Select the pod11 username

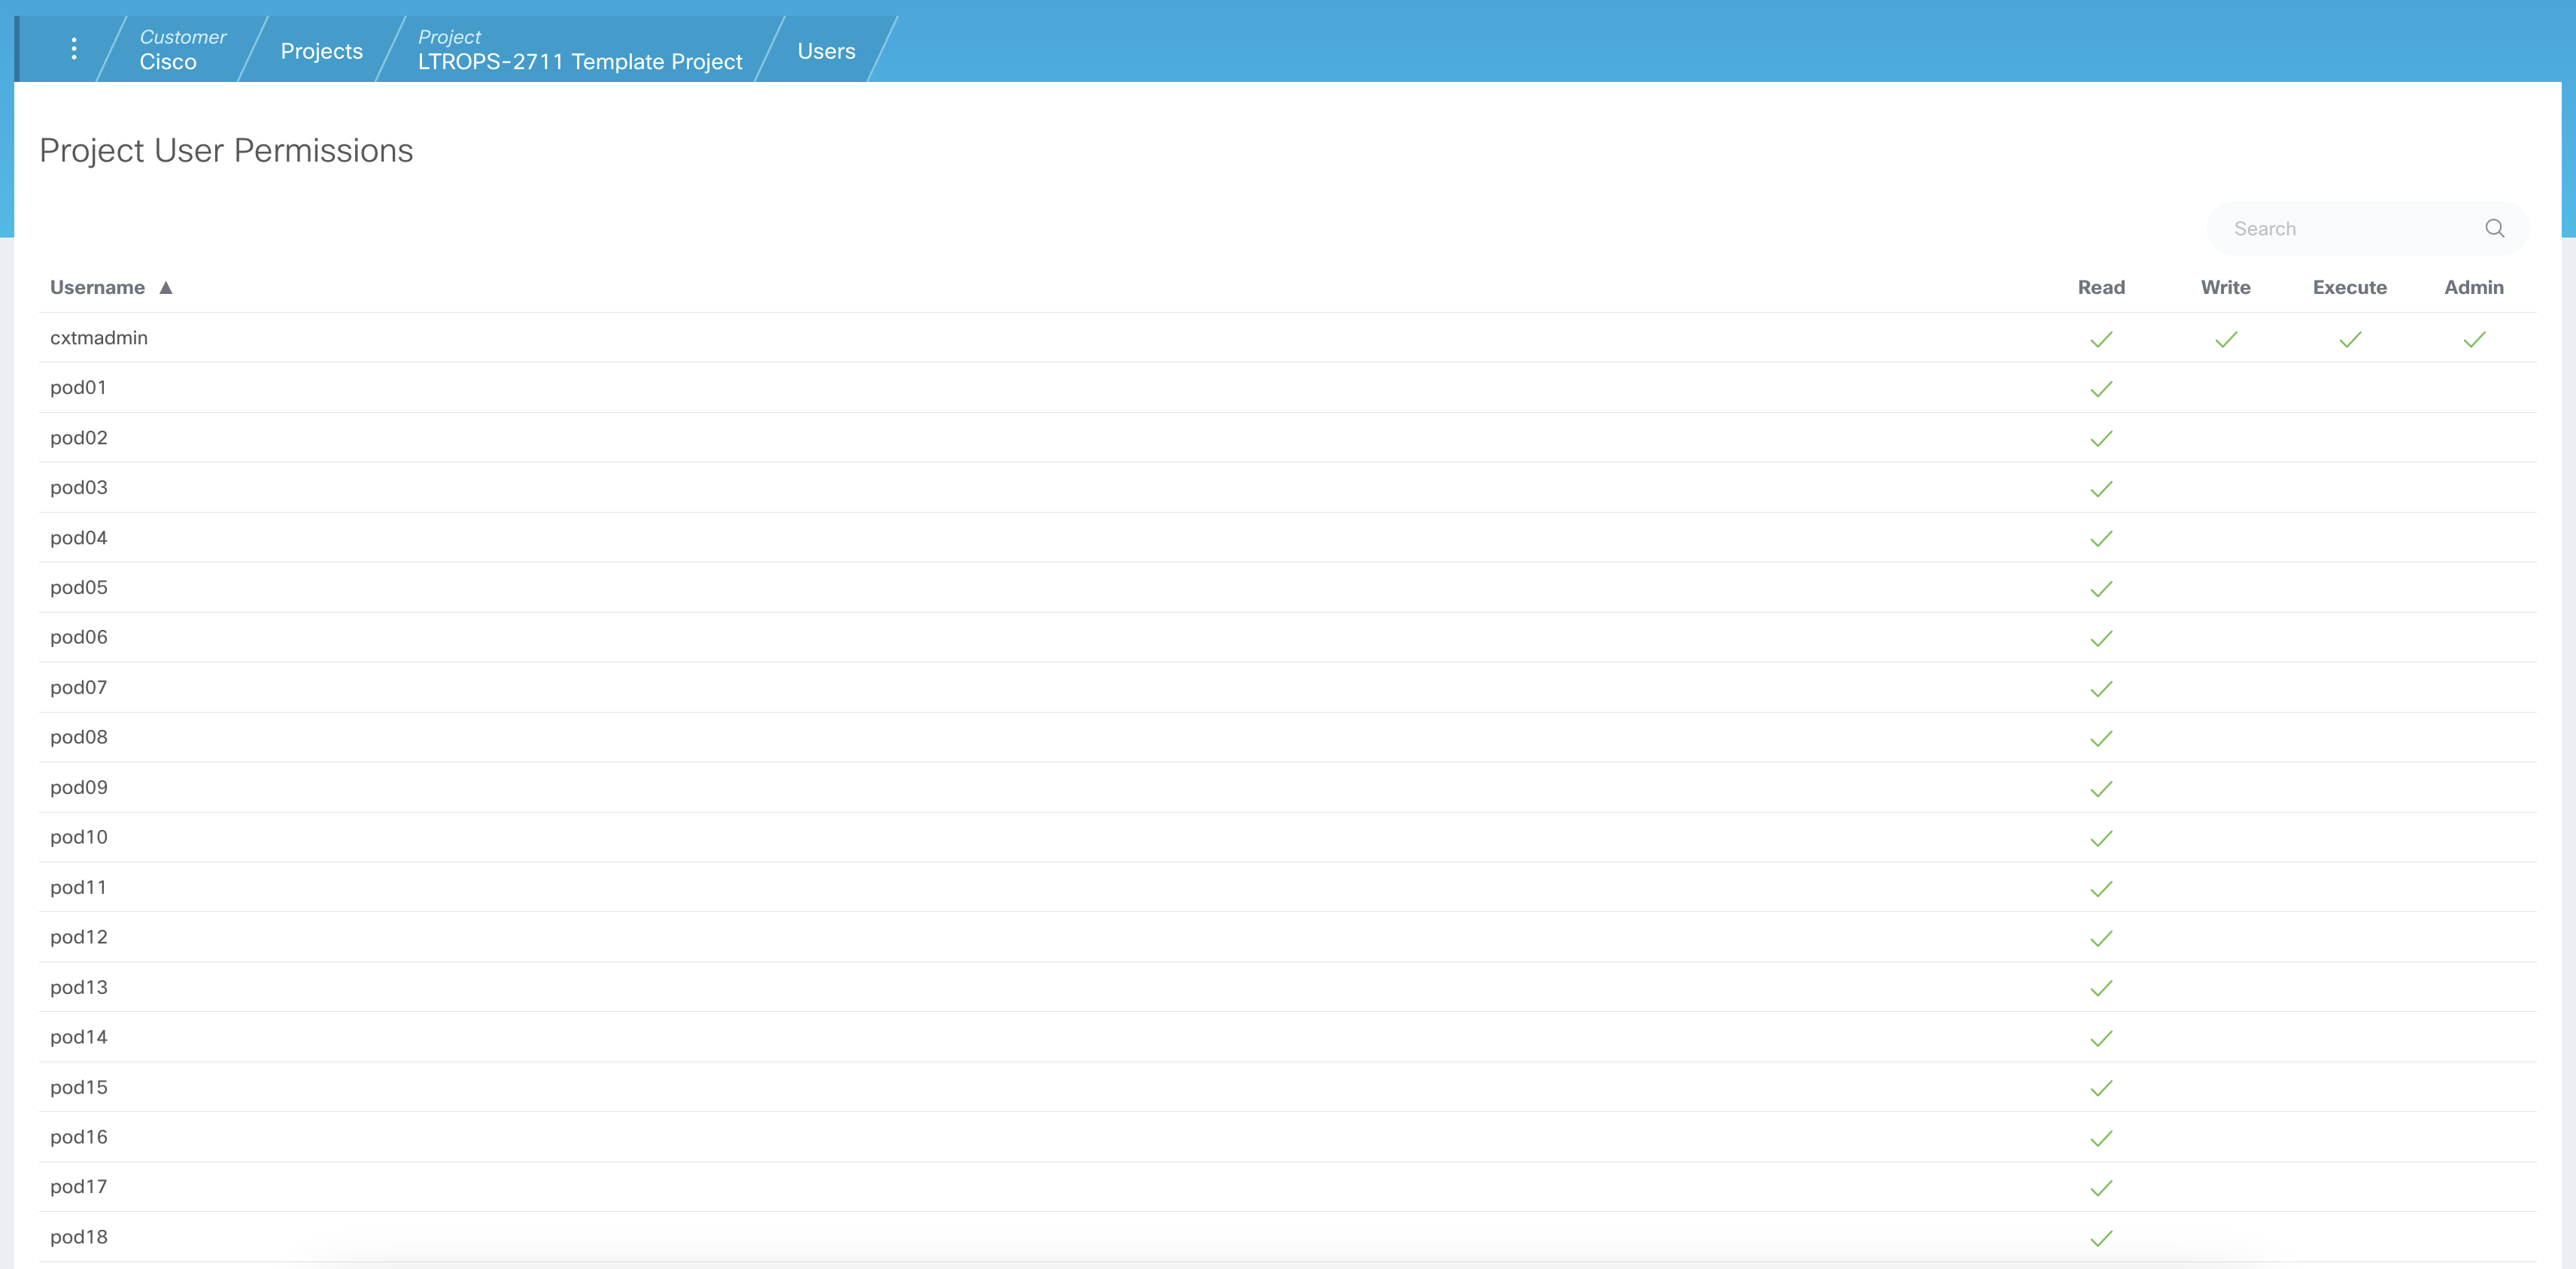point(78,887)
